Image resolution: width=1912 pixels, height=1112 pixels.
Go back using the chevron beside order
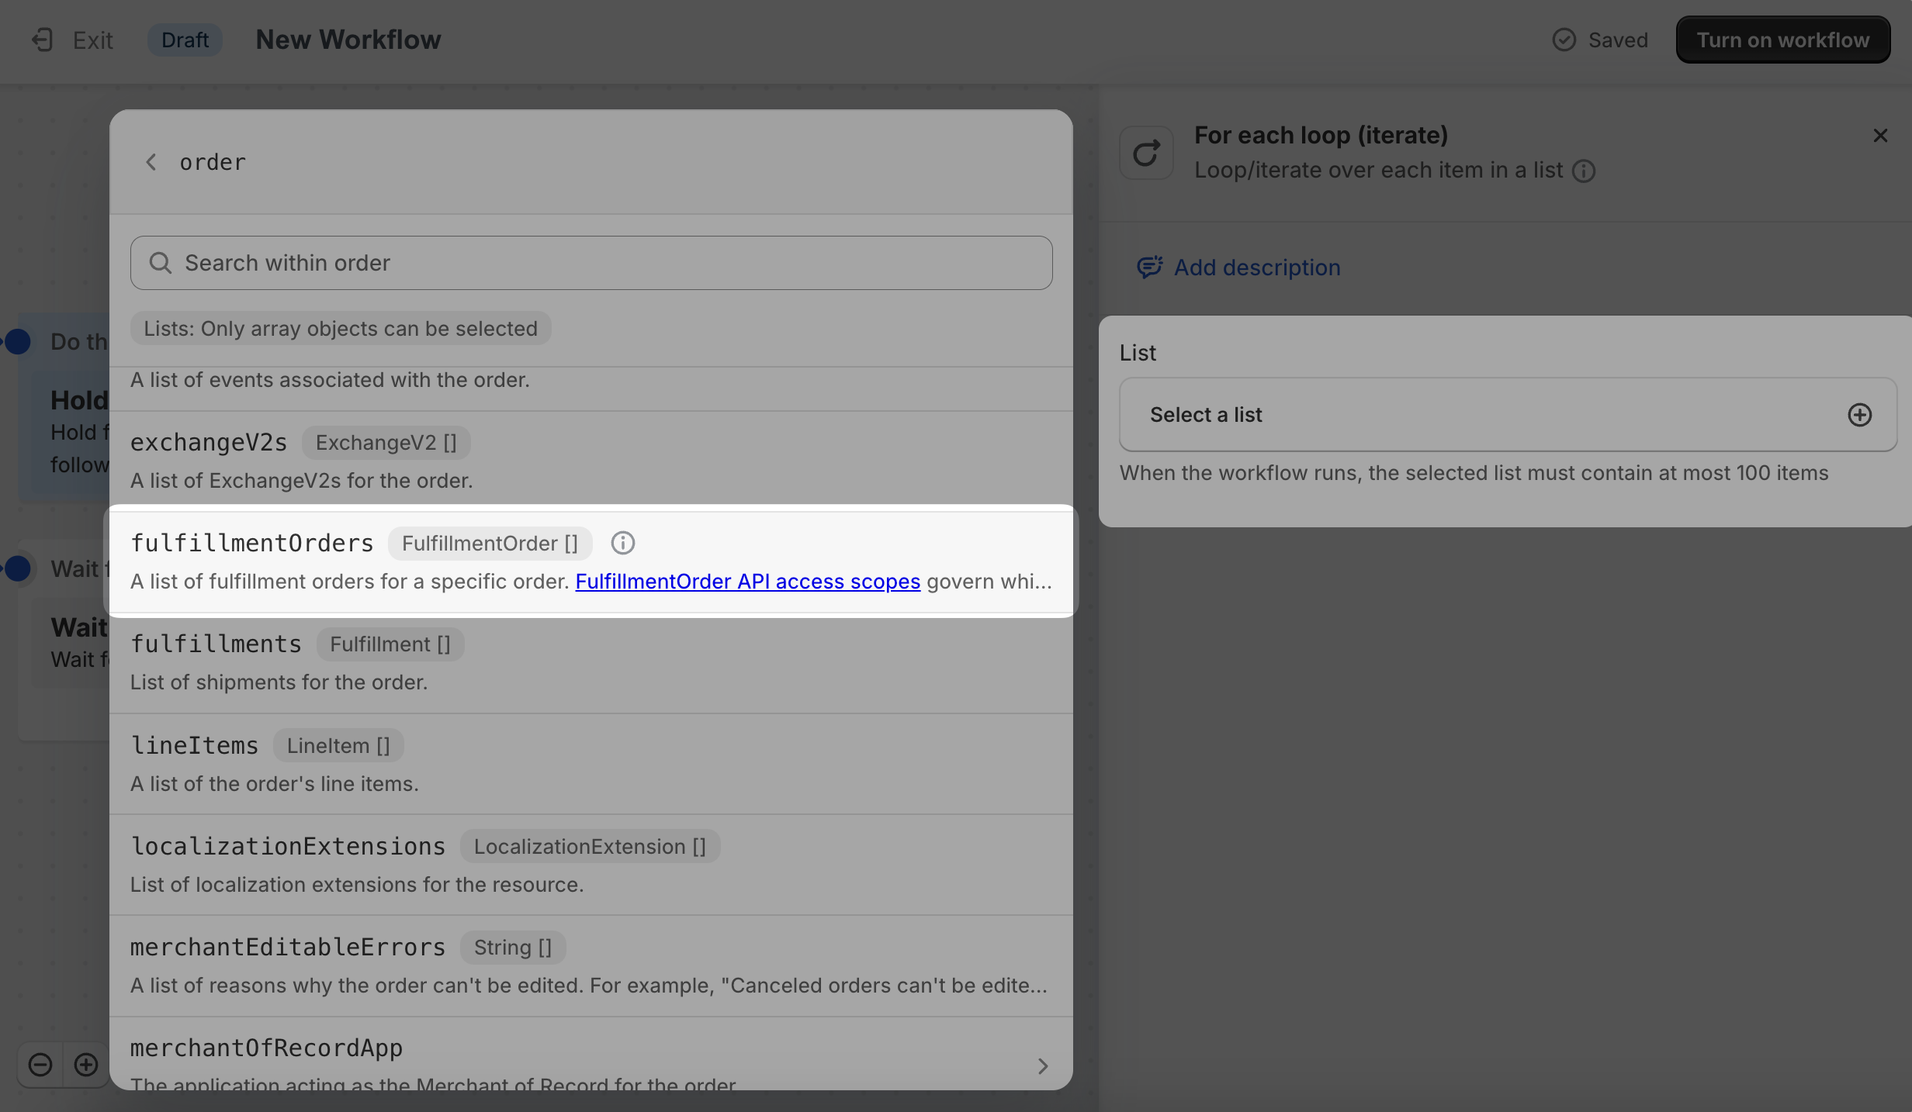[151, 162]
